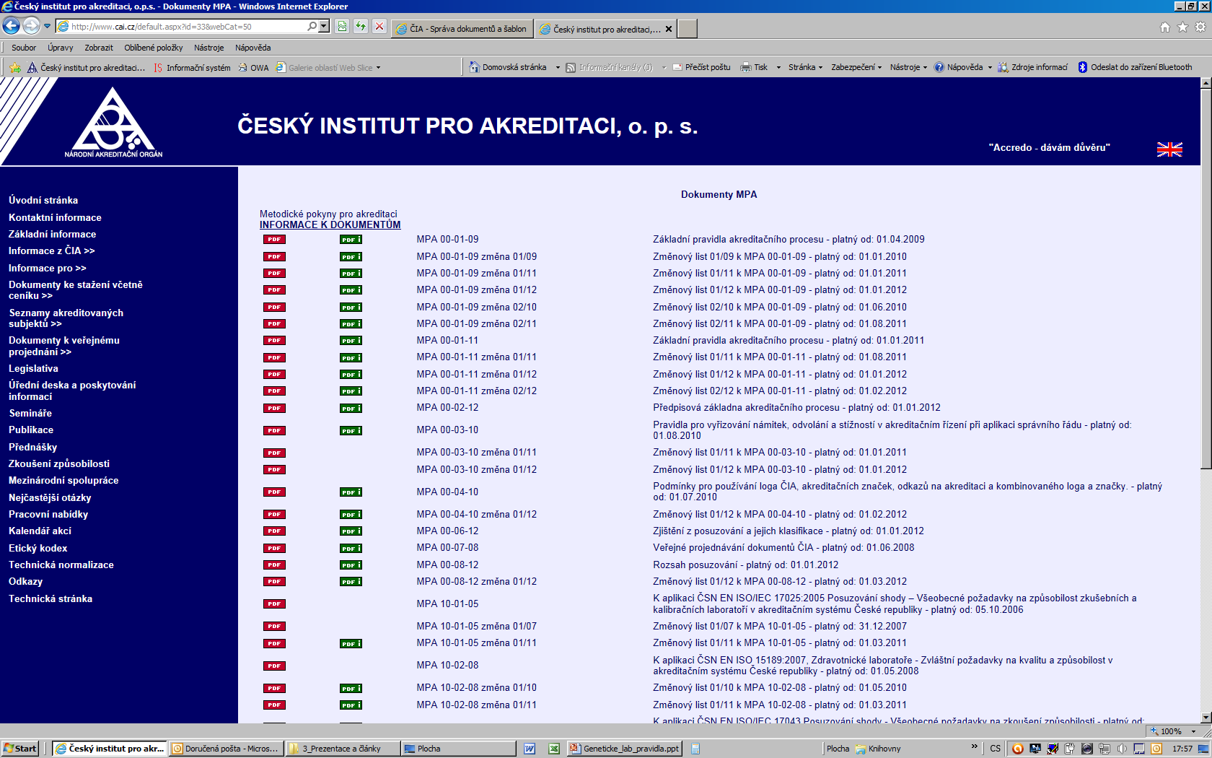The height and width of the screenshot is (758, 1212).
Task: Click the ČIA logo in the page header
Action: (x=113, y=122)
